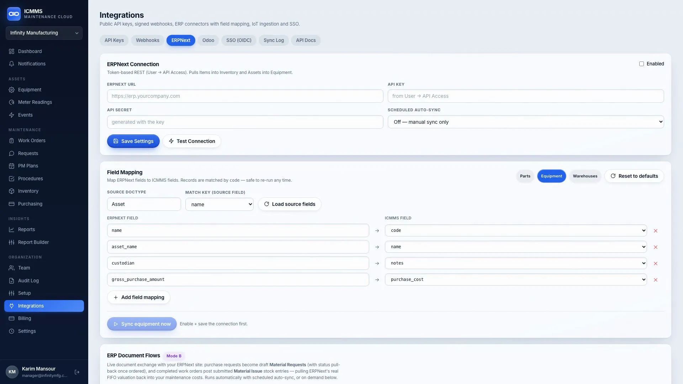
Task: Open Inventory box icon
Action: tap(11, 191)
